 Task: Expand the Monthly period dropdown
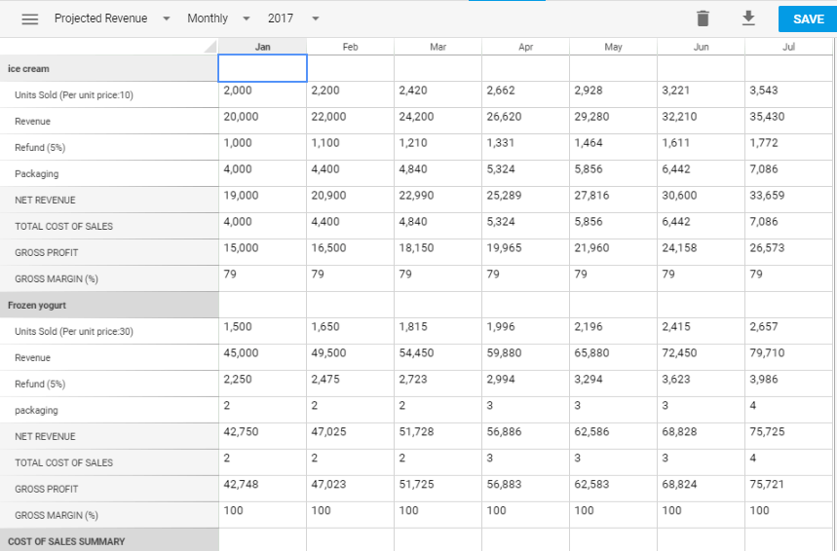pos(218,18)
